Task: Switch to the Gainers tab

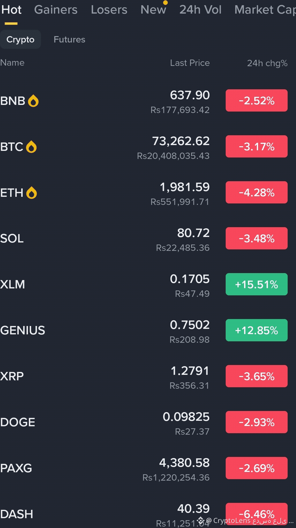Action: 56,10
